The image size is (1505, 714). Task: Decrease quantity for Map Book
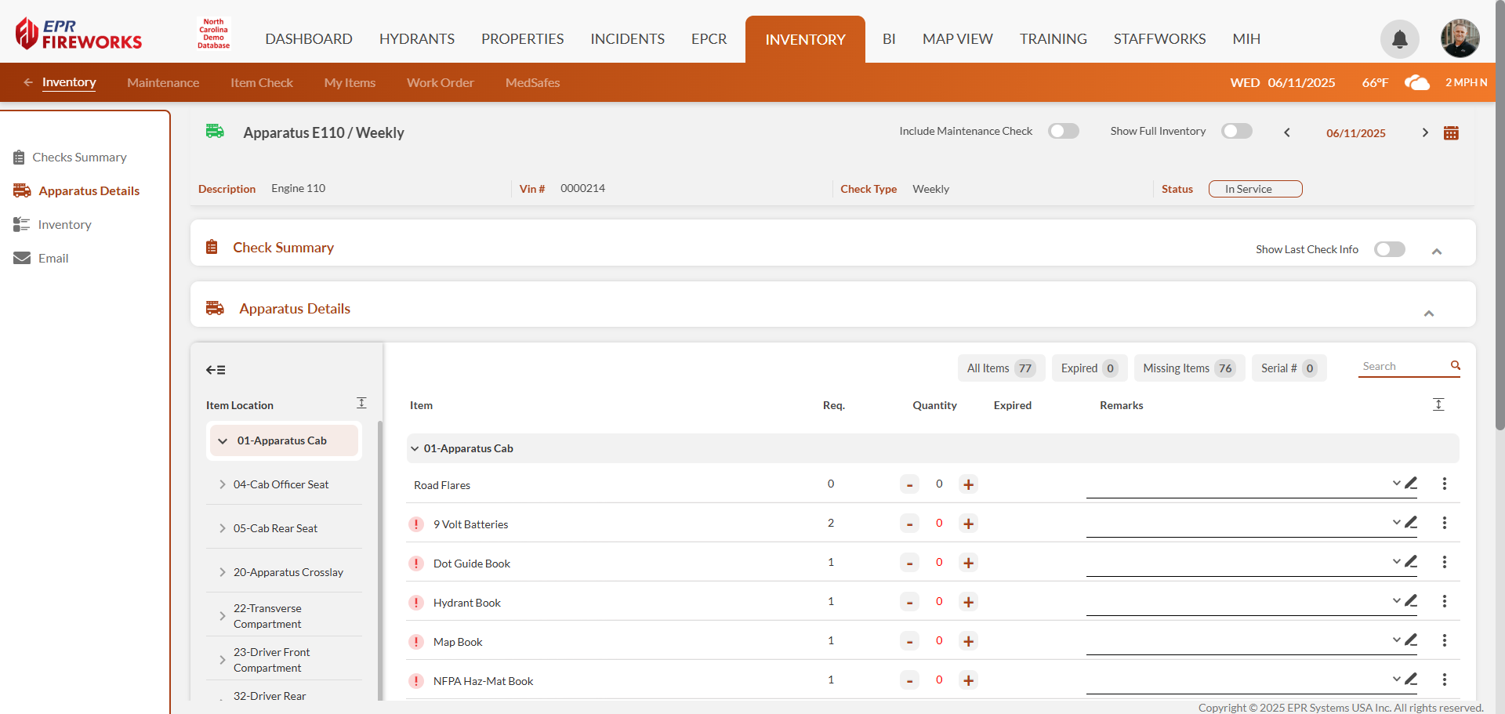(909, 641)
